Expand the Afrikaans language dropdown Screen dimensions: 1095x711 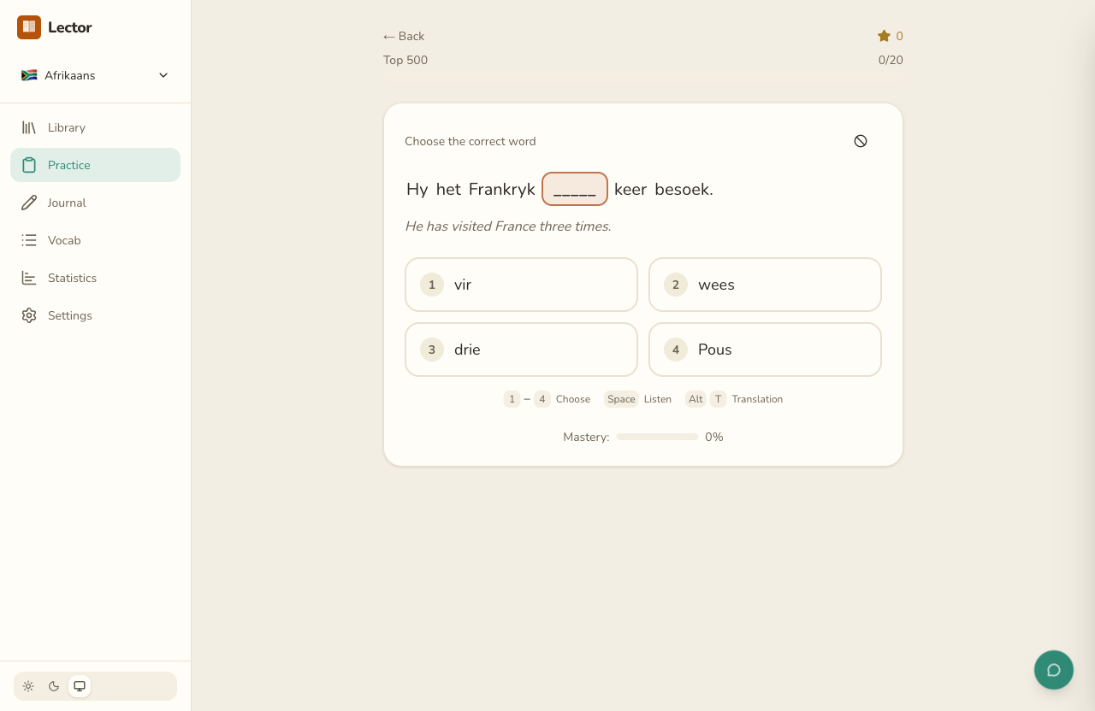95,75
